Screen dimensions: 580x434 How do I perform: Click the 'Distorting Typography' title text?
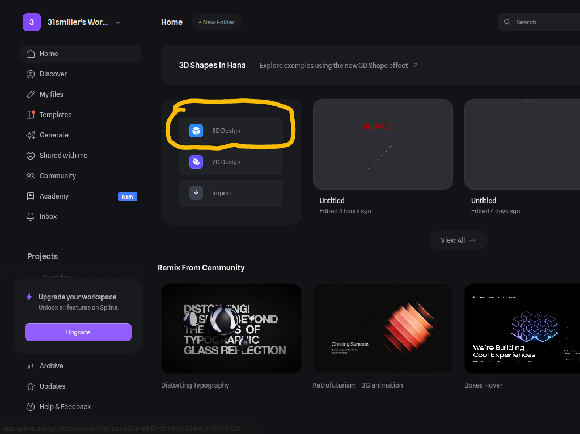coord(195,385)
